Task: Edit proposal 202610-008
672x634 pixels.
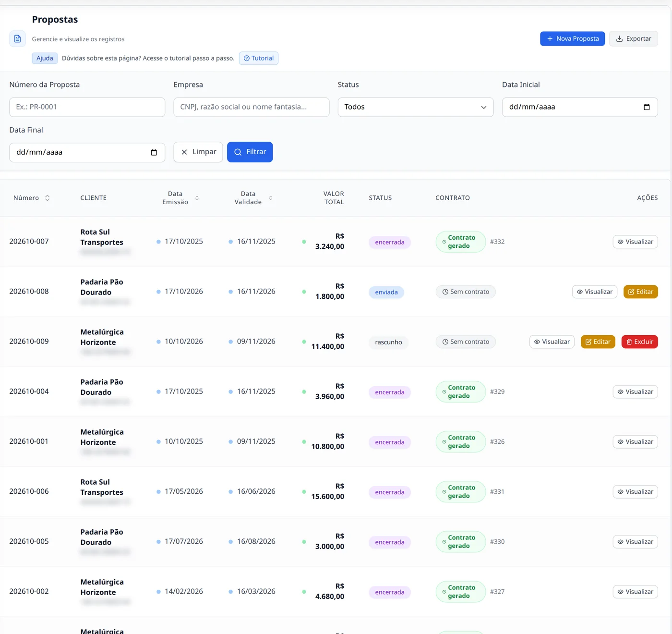Action: point(641,292)
